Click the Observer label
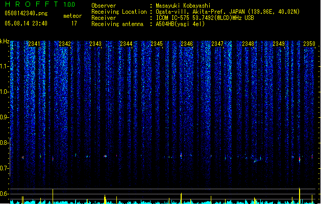Screen dimensions: 321x204 (104, 6)
